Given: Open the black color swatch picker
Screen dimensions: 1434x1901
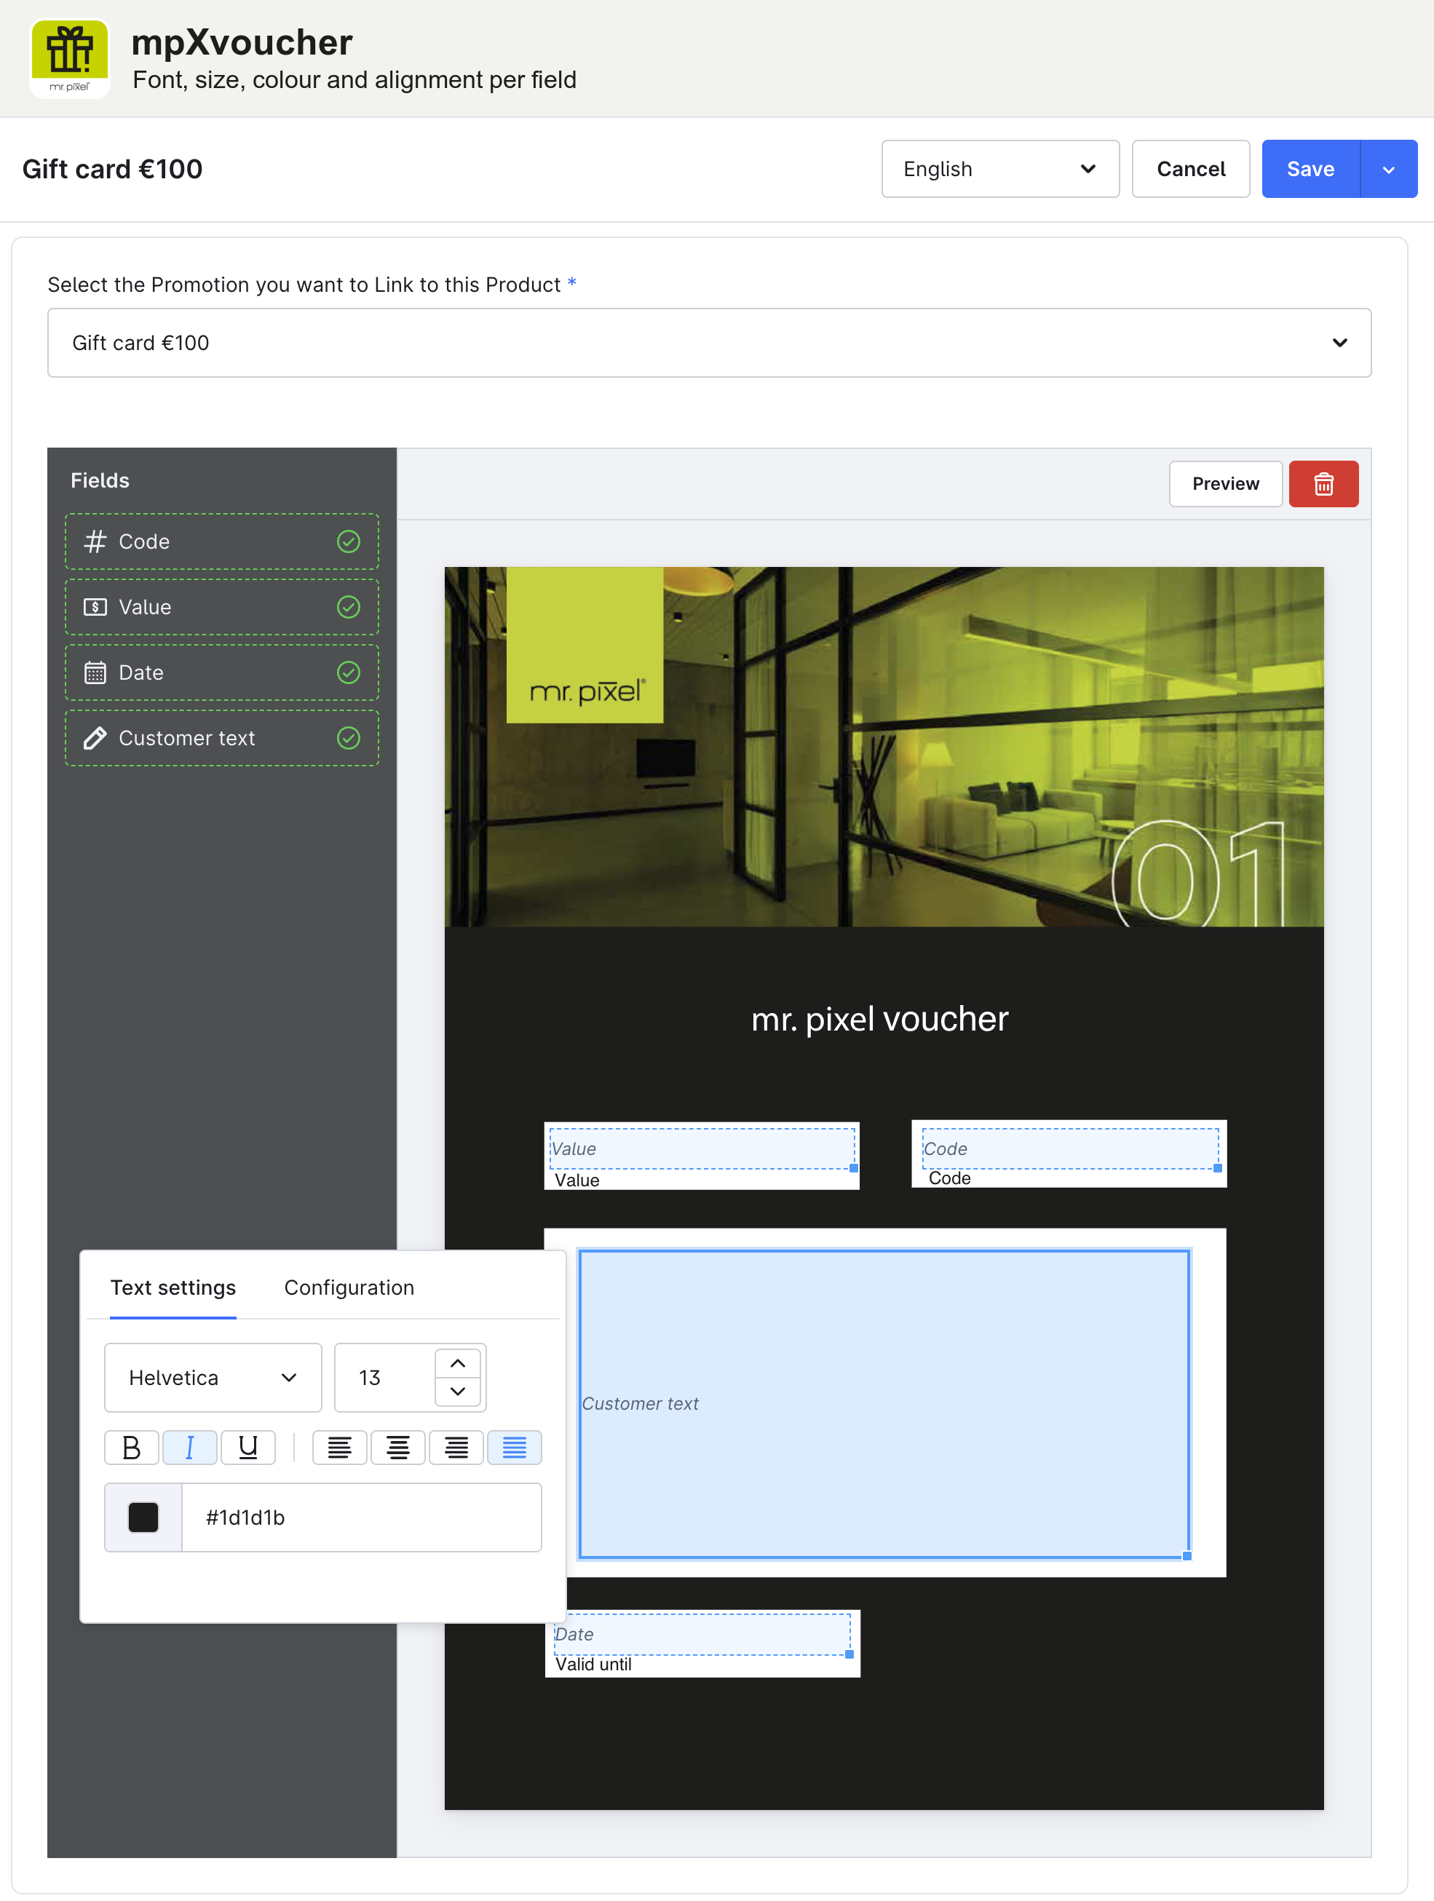Looking at the screenshot, I should tap(143, 1517).
